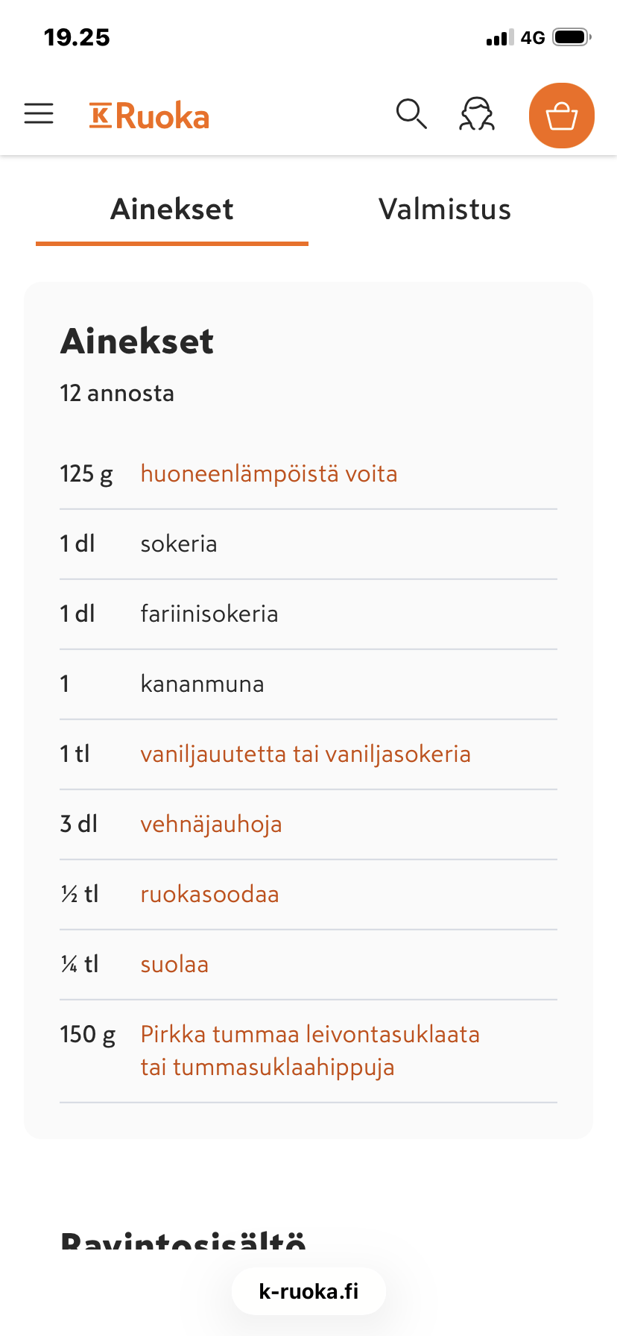Image resolution: width=617 pixels, height=1336 pixels.
Task: Tap the k-ruoka.fi address pill
Action: 308,1291
